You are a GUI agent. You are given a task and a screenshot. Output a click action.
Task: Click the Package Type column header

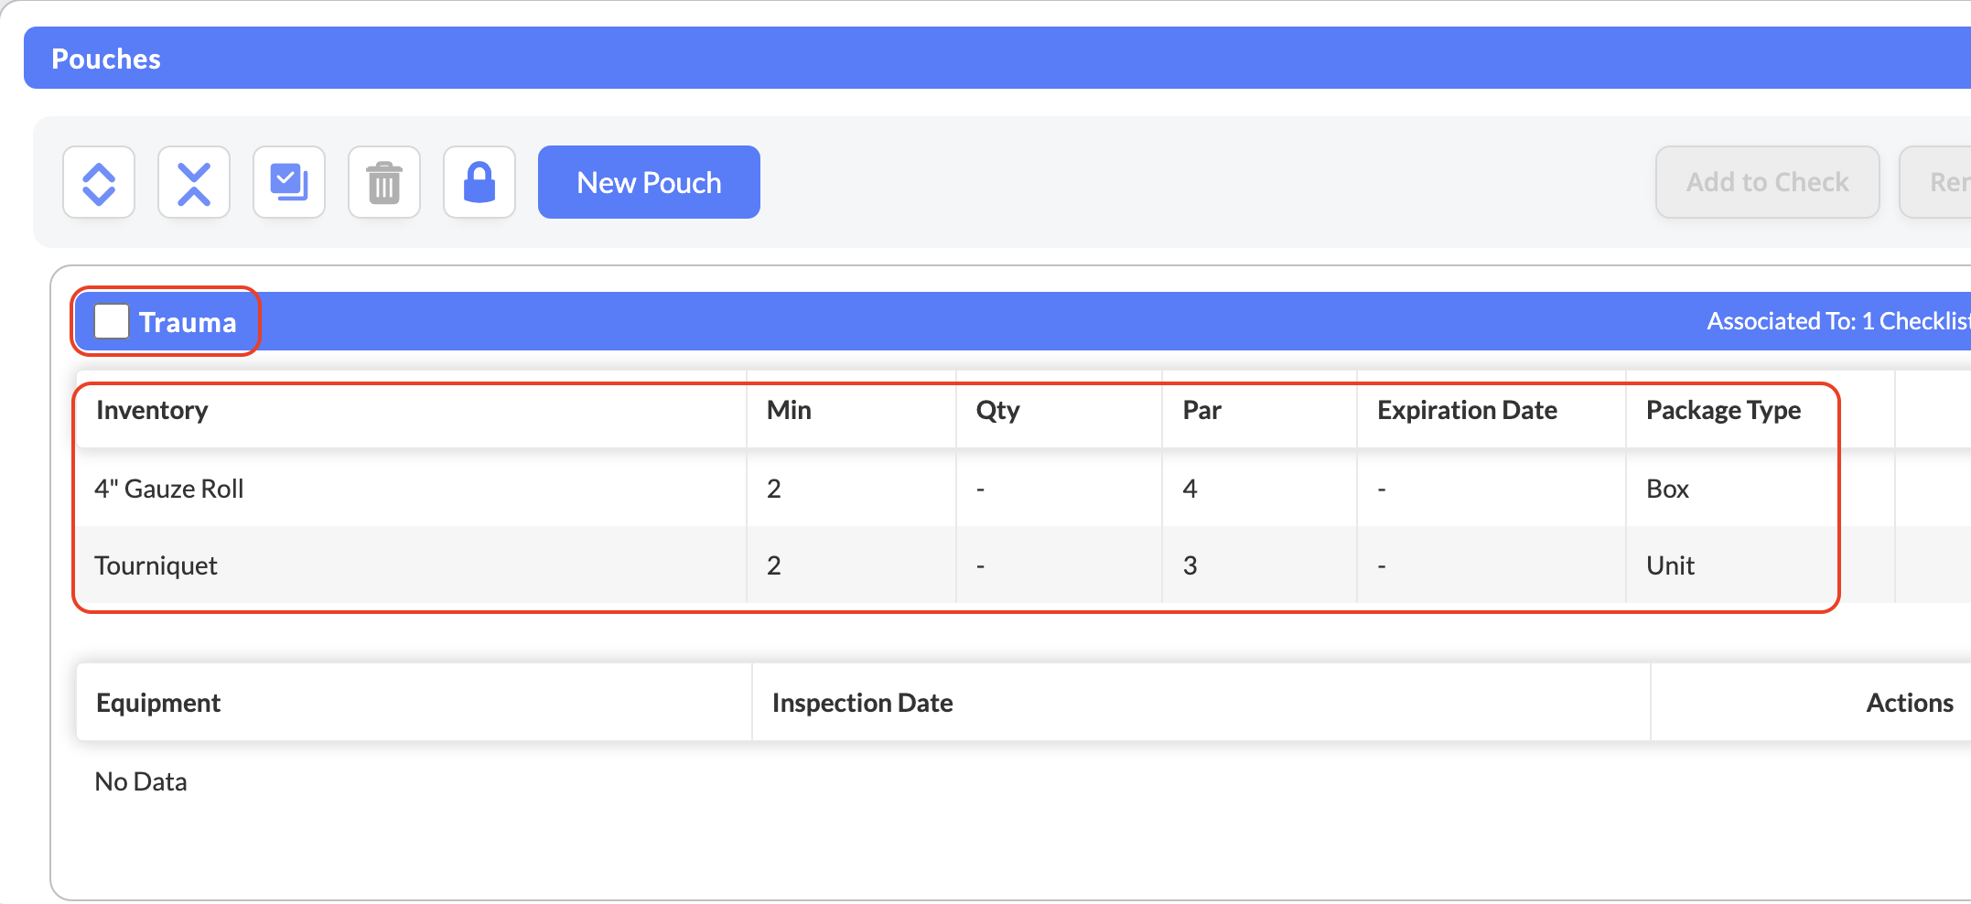[1723, 410]
